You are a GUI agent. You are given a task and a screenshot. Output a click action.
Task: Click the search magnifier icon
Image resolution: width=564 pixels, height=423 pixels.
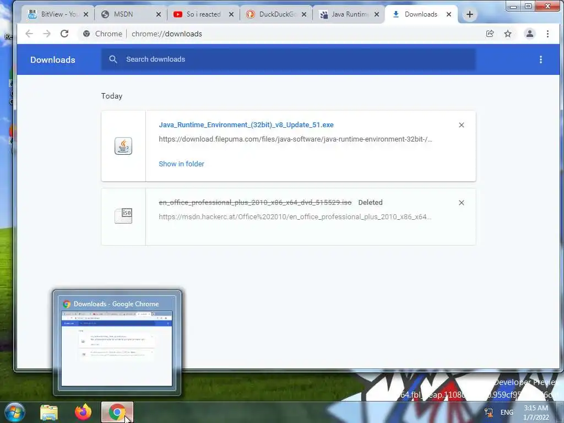pyautogui.click(x=113, y=59)
